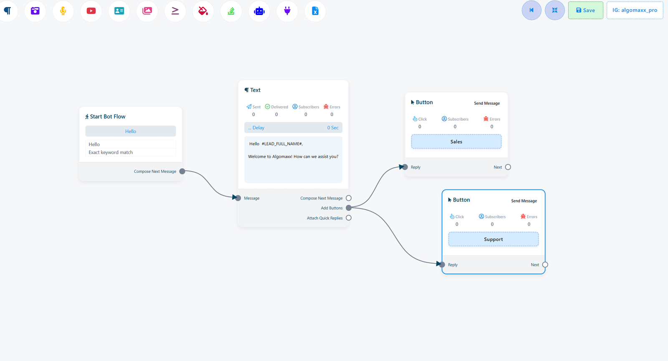Add the red video play component
Image resolution: width=668 pixels, height=361 pixels.
click(91, 11)
